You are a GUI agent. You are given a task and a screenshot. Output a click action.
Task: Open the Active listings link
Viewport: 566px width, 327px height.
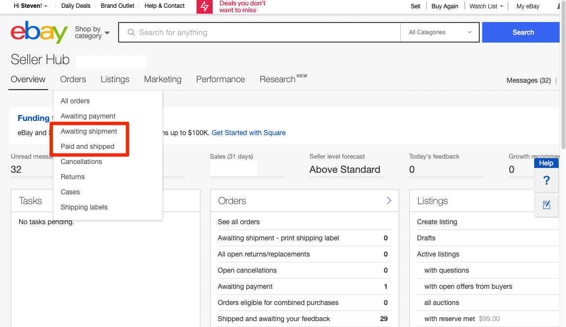click(x=438, y=254)
